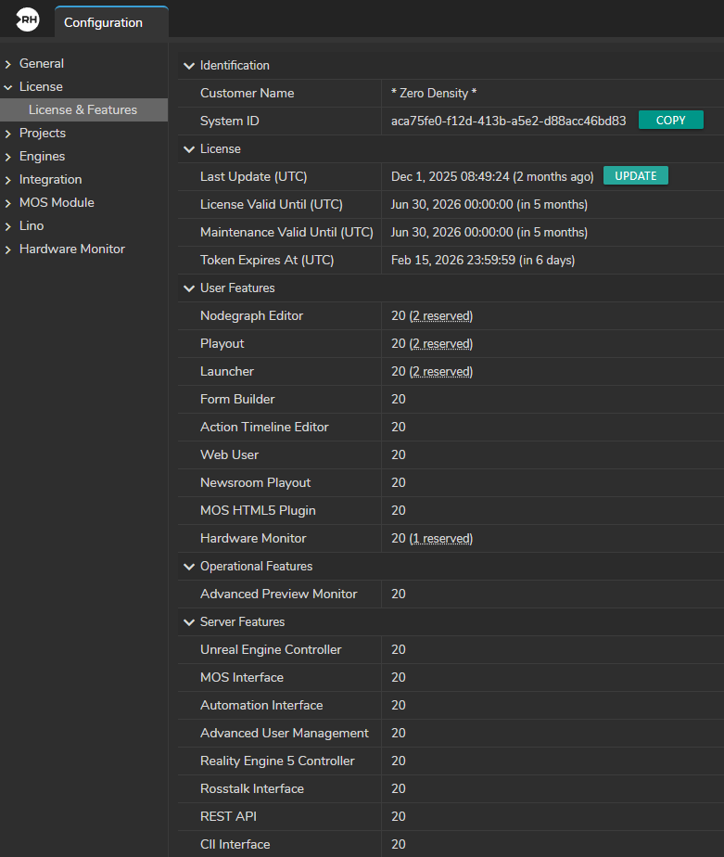
Task: Click Hardware Monitor 1 reserved link
Action: pyautogui.click(x=441, y=539)
